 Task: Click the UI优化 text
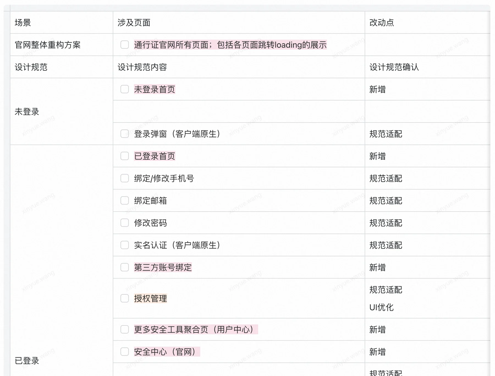pyautogui.click(x=381, y=307)
